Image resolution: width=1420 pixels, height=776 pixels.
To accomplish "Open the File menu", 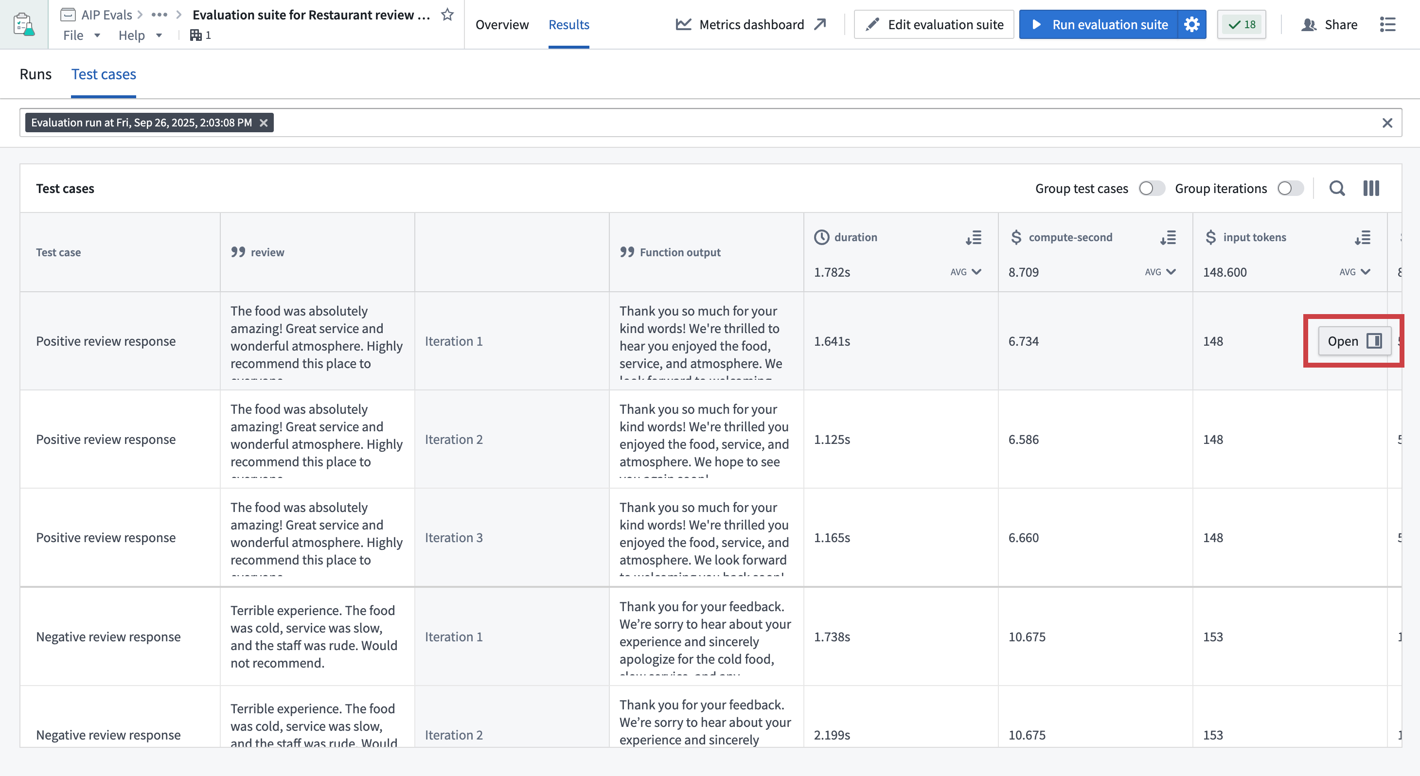I will 81,35.
